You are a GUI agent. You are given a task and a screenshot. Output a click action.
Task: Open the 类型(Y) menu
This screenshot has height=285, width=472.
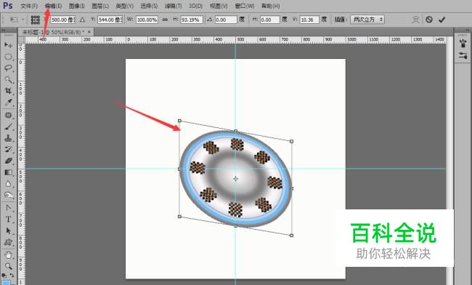point(124,6)
